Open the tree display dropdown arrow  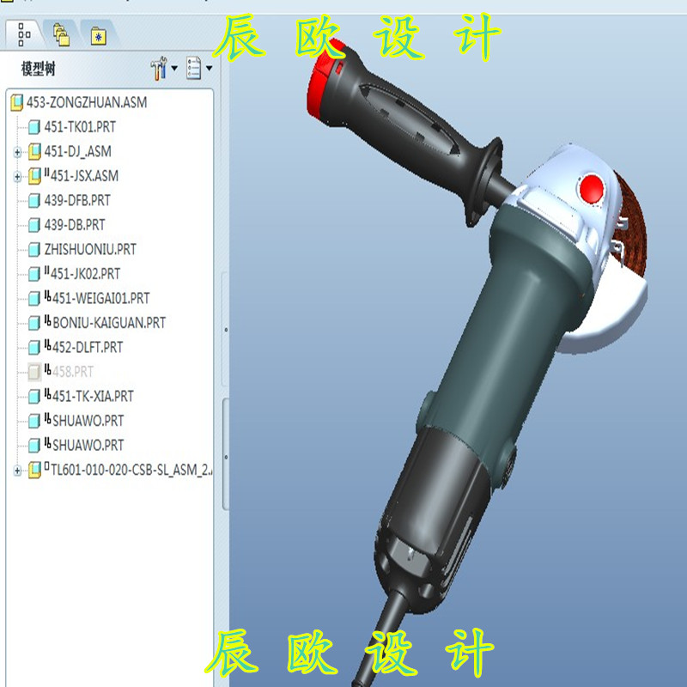(x=209, y=68)
